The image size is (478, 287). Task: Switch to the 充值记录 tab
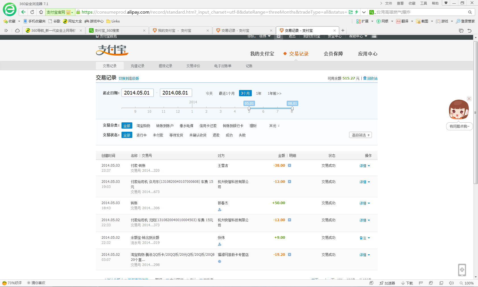[137, 66]
